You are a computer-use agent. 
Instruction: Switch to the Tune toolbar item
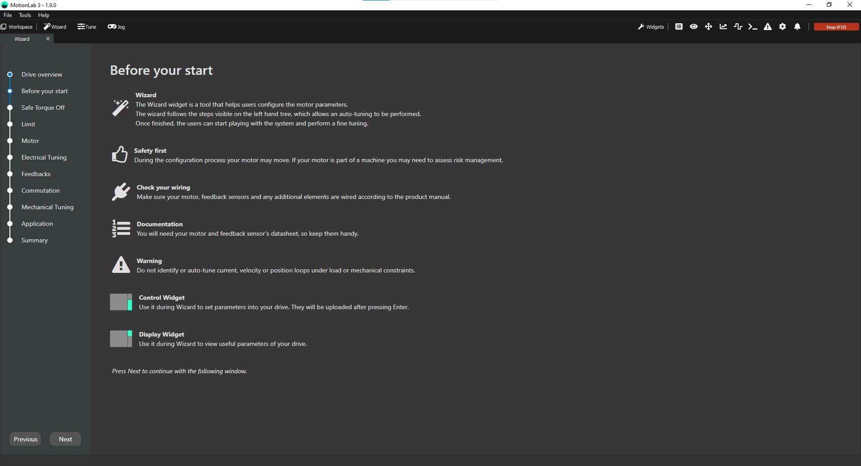[87, 27]
